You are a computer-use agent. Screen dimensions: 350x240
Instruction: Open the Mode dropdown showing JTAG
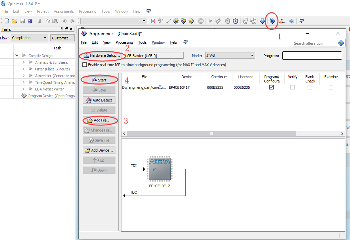tap(230, 55)
